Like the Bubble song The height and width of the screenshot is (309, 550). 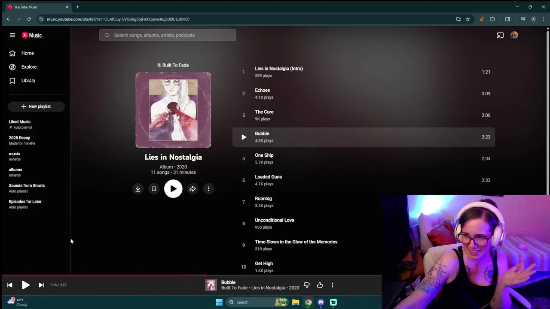click(320, 285)
